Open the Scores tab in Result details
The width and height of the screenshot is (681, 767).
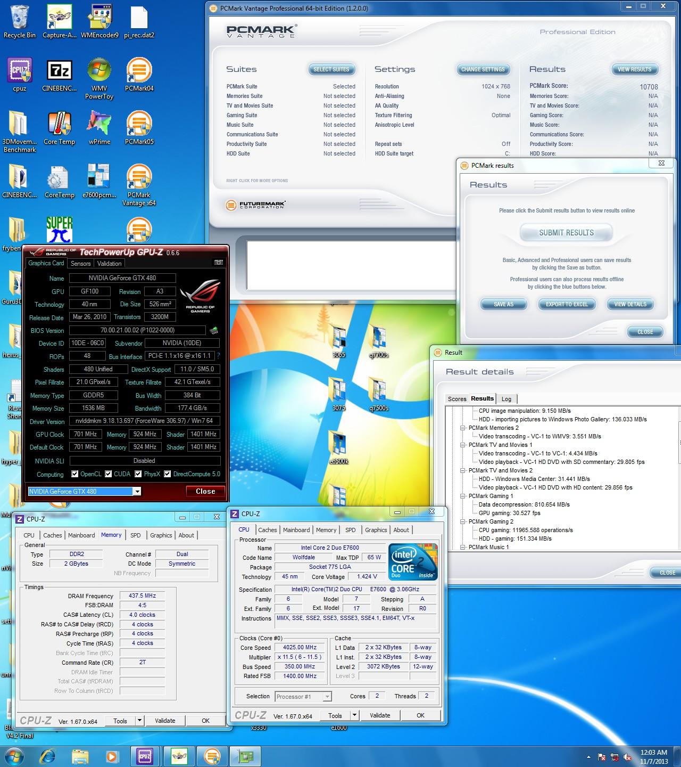457,399
